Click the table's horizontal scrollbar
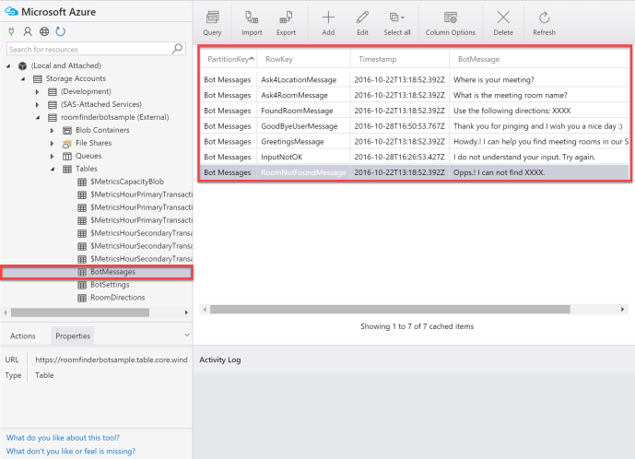This screenshot has width=635, height=459. click(x=387, y=309)
